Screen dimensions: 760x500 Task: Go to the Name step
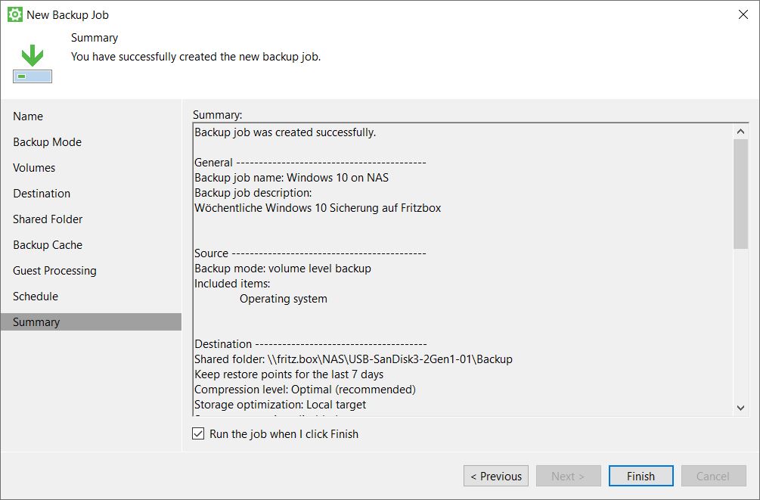[x=28, y=116]
